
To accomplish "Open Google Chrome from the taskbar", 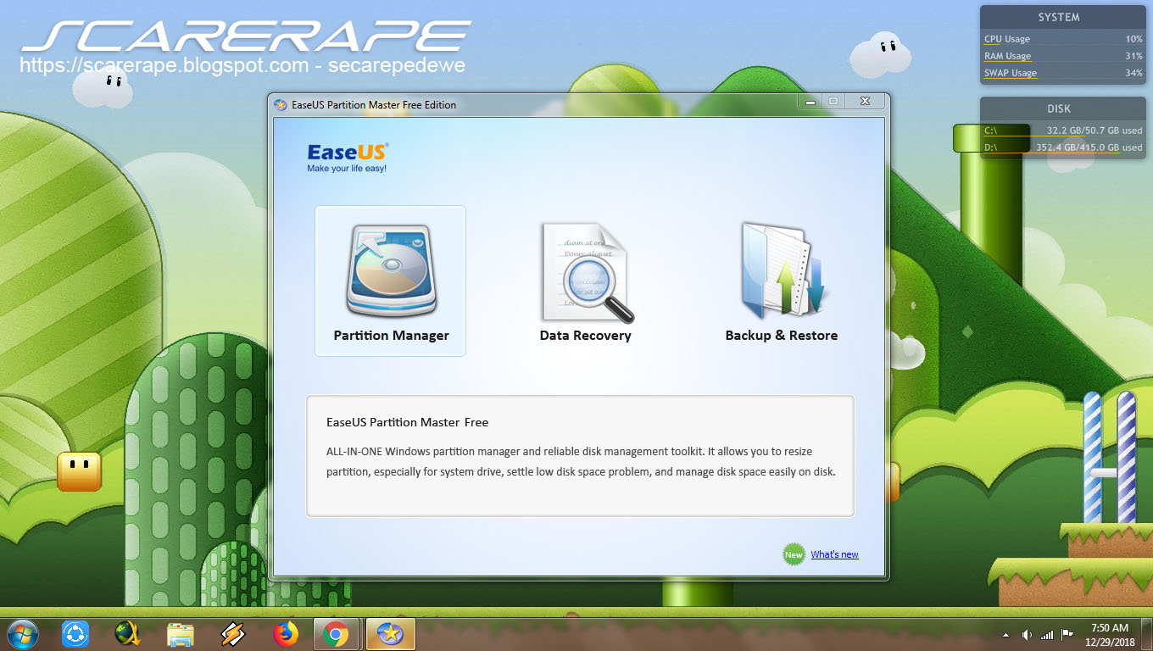I will pyautogui.click(x=337, y=633).
